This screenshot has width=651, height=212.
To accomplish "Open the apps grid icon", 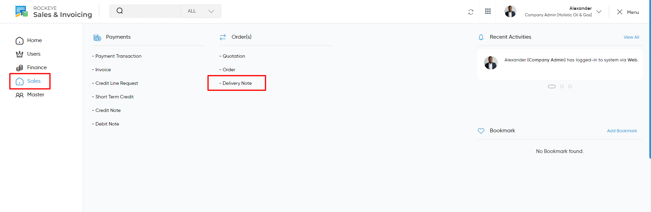I will 488,11.
